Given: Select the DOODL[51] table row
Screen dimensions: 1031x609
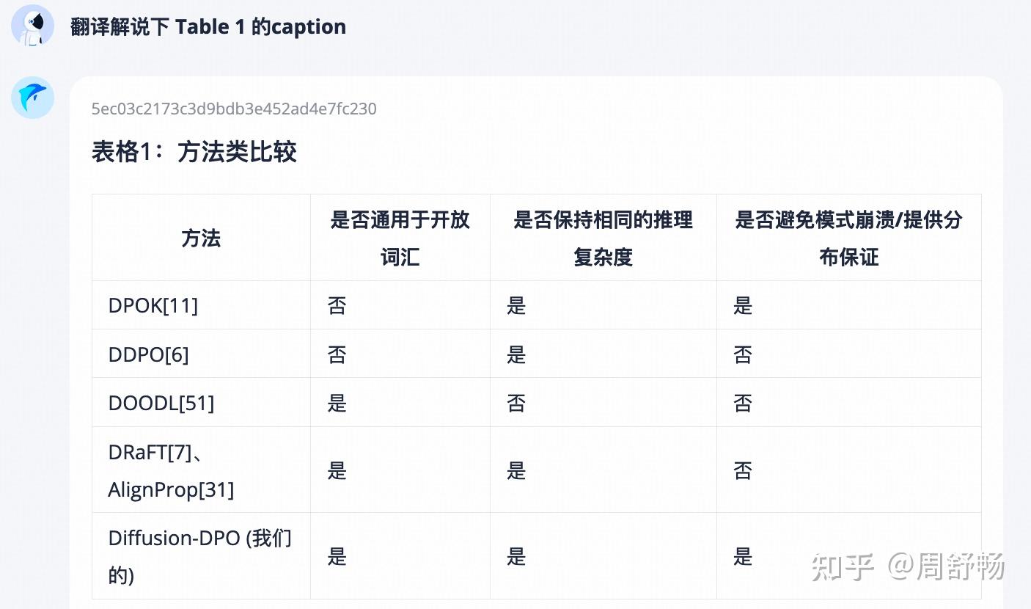Looking at the screenshot, I should coord(161,402).
